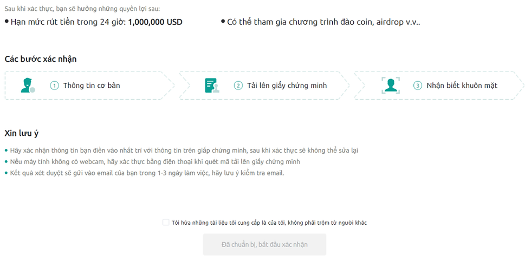
Task: Click the person icon in the basic info step
Action: pos(28,86)
